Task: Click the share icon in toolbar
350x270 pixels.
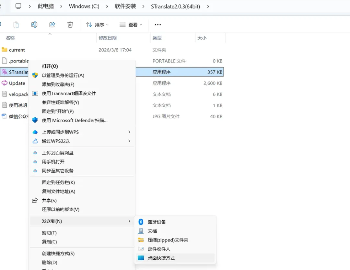Action: (x=52, y=25)
